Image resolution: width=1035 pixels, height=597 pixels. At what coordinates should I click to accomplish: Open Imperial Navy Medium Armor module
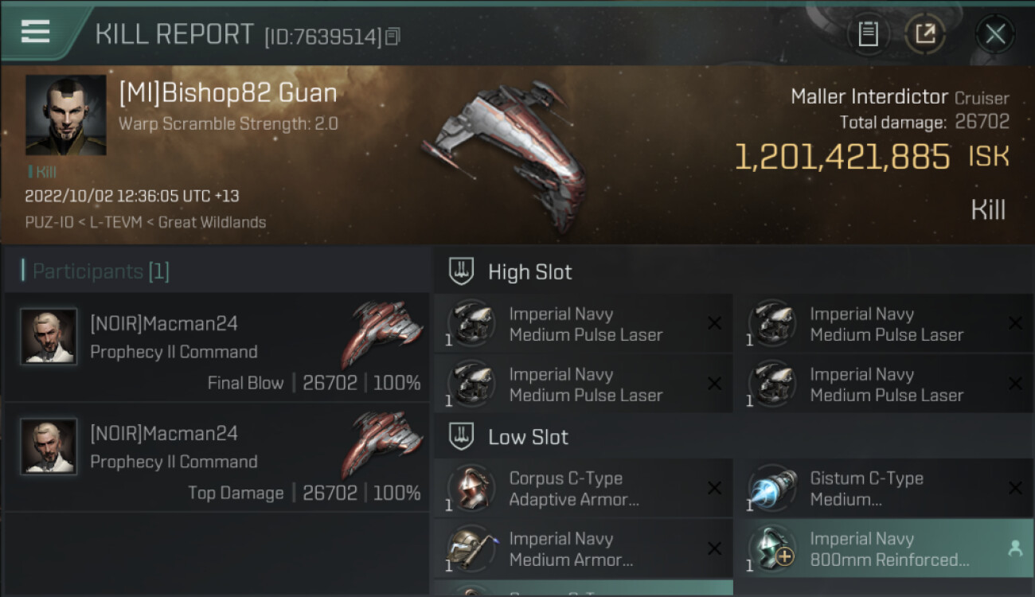pyautogui.click(x=584, y=549)
